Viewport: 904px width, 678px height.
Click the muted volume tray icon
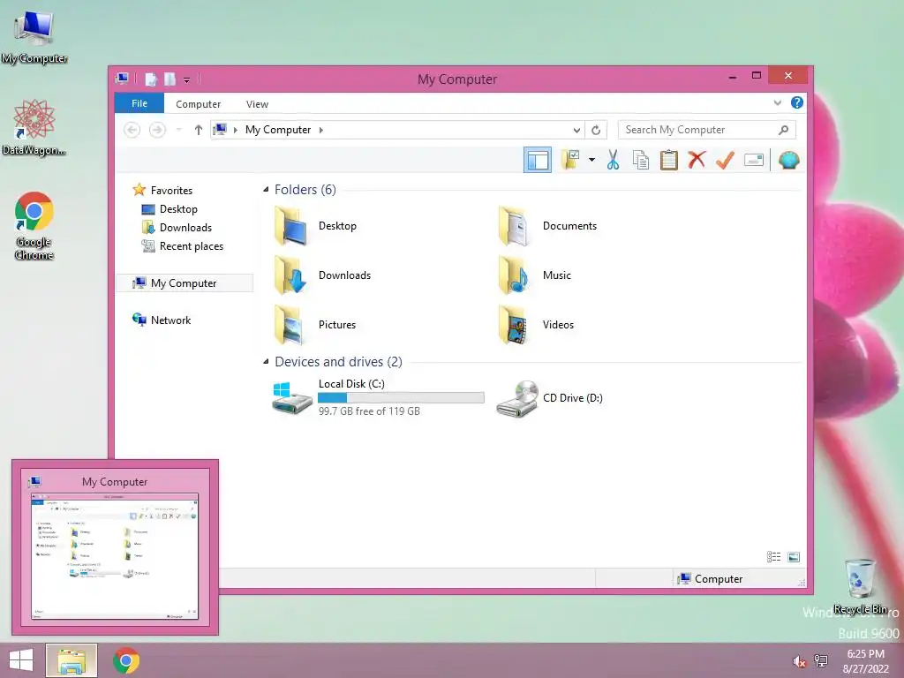[799, 661]
